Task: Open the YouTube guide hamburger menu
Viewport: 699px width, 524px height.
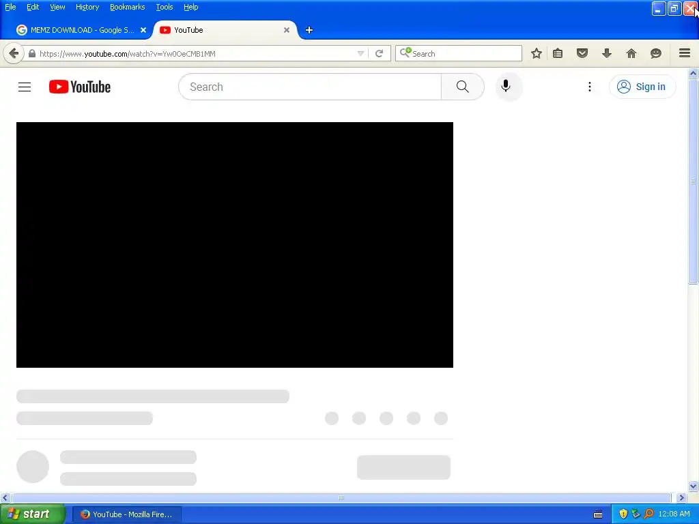Action: tap(25, 87)
